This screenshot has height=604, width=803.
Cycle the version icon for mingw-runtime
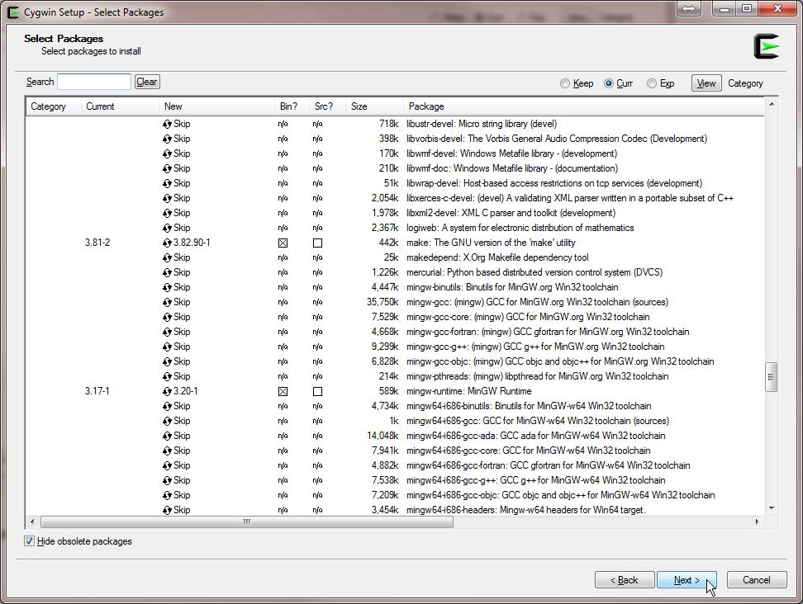tap(167, 391)
